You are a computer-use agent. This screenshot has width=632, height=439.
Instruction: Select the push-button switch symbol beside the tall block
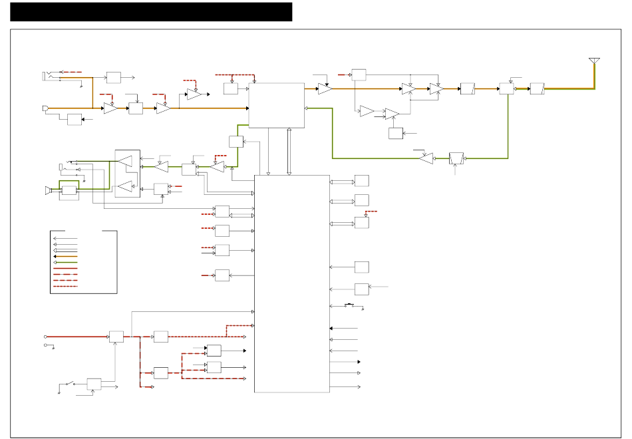tap(349, 305)
